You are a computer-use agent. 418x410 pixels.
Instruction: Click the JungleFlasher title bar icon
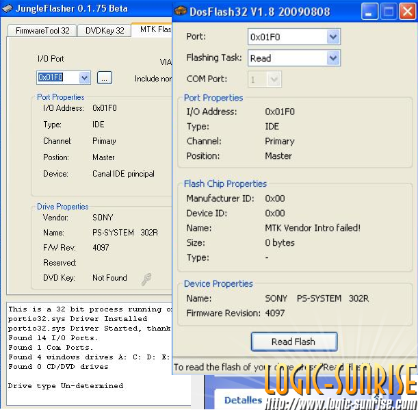point(8,8)
